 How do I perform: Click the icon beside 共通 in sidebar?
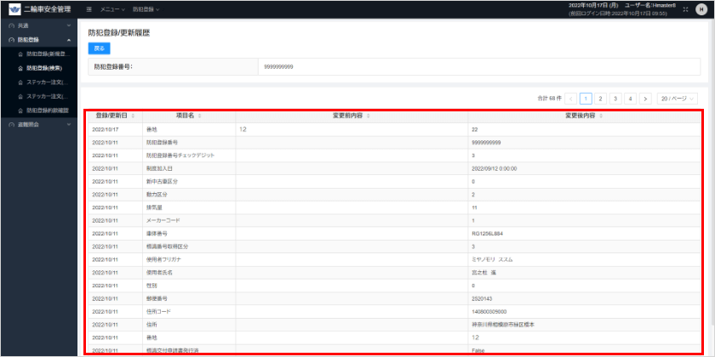[11, 25]
